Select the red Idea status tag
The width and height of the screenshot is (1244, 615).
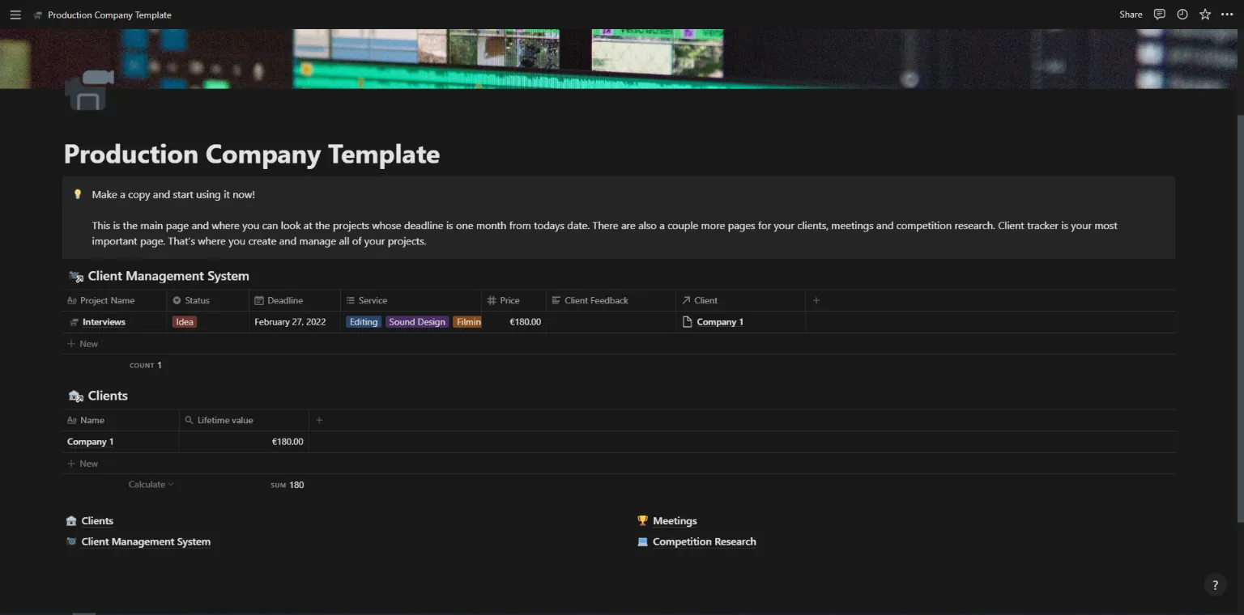click(185, 322)
